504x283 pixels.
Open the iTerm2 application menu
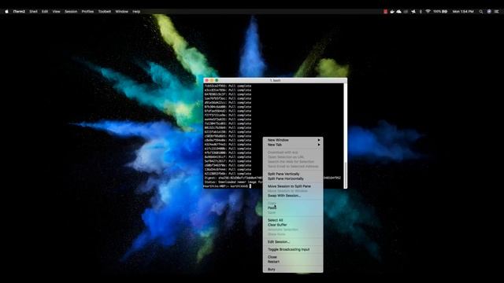click(19, 11)
